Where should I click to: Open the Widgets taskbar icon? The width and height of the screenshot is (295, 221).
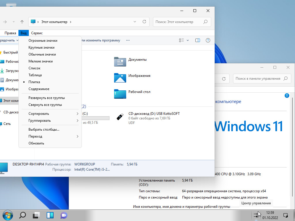50,215
